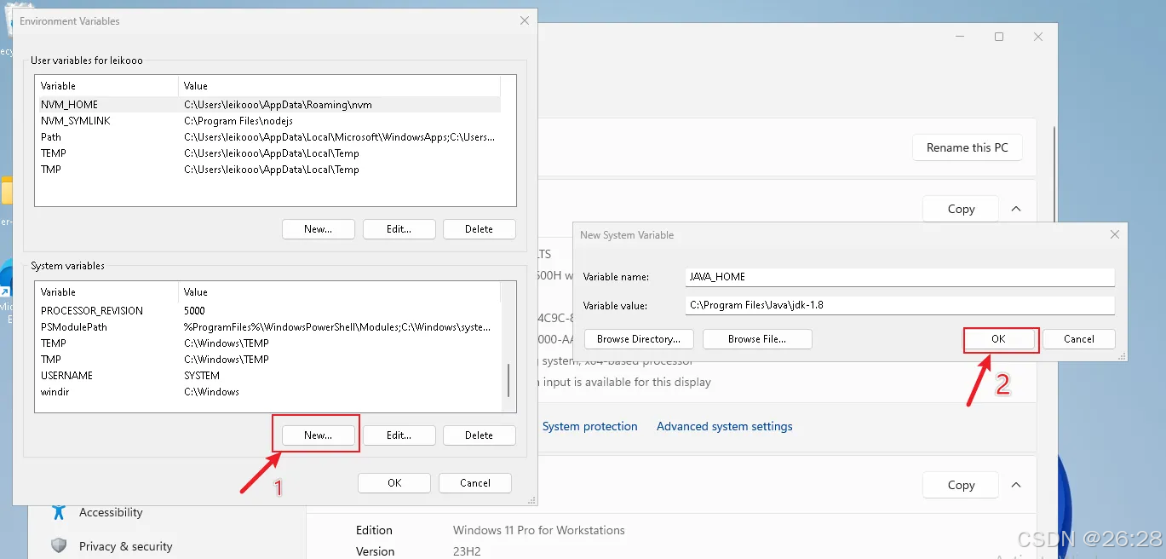This screenshot has height=559, width=1166.
Task: Close the Environment Variables dialog
Action: [525, 20]
